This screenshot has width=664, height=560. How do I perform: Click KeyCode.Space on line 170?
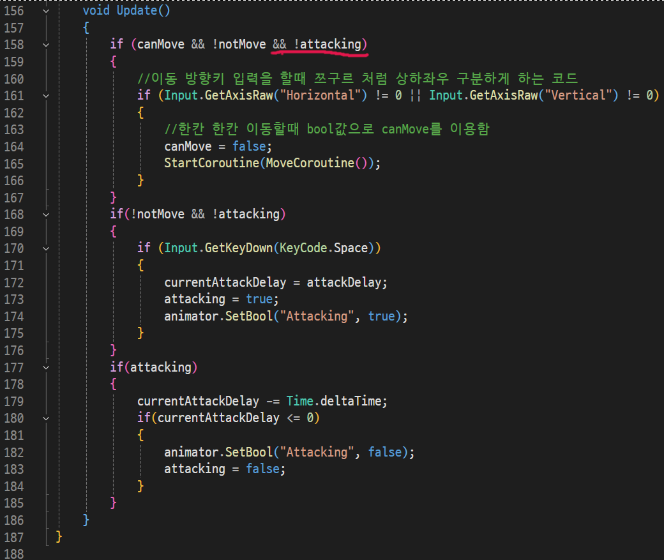coord(324,248)
